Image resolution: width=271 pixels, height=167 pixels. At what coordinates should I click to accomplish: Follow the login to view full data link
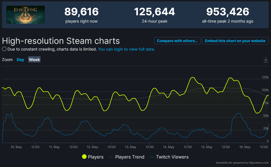(x=127, y=49)
